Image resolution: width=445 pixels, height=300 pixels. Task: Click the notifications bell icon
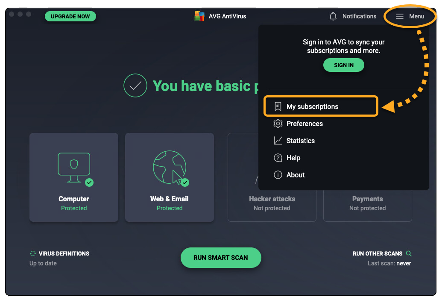point(333,16)
